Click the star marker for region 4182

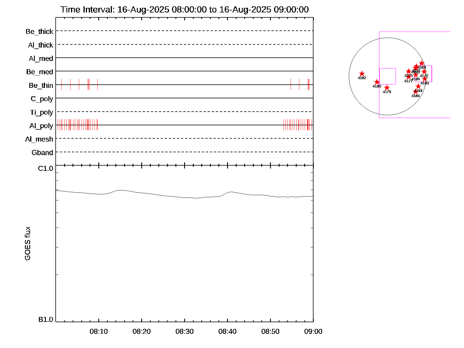(362, 74)
